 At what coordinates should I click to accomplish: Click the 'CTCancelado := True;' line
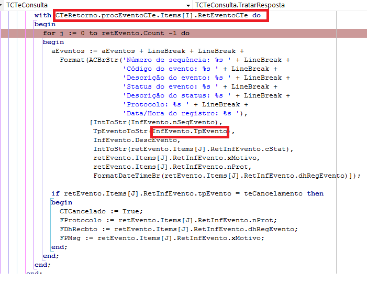coord(101,211)
